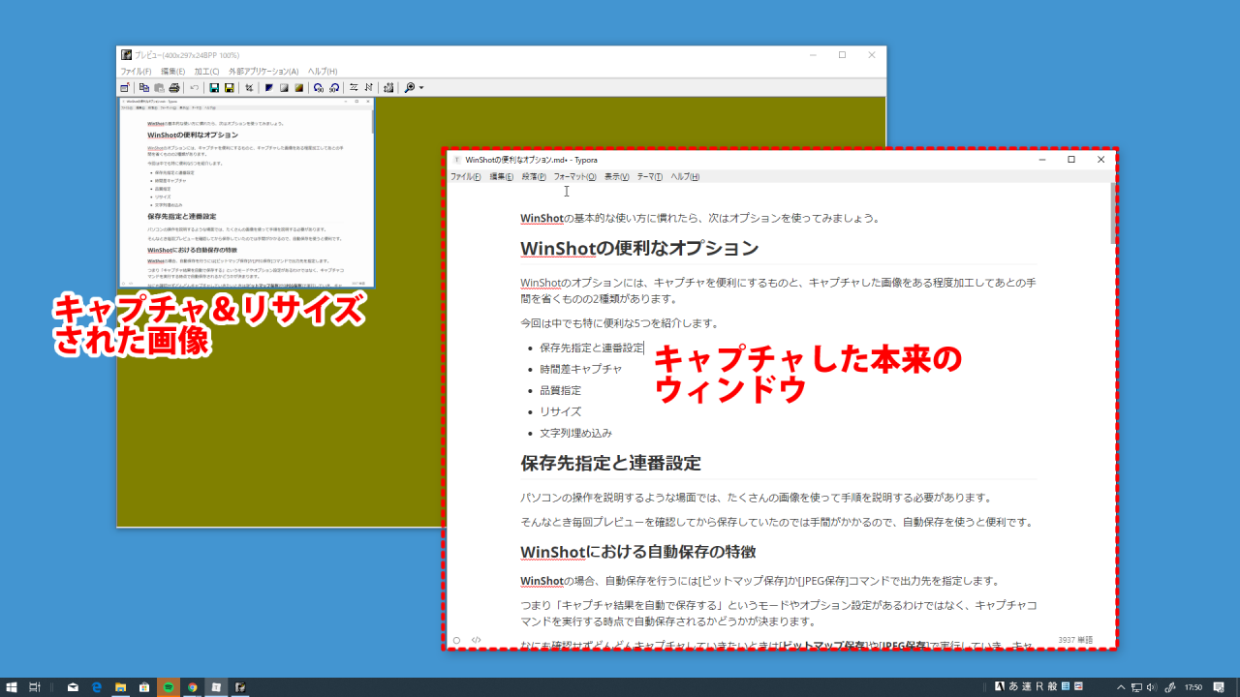Open Google Chrome from taskbar
This screenshot has width=1240, height=697.
click(x=193, y=687)
